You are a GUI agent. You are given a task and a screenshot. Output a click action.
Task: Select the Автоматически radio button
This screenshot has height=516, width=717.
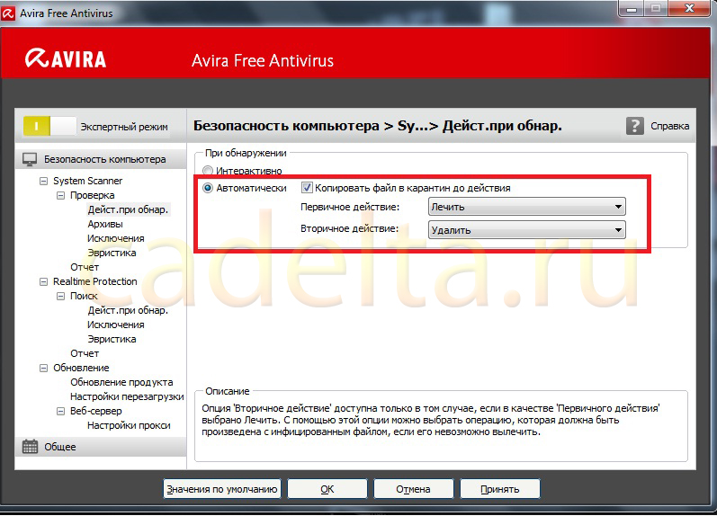(x=208, y=188)
